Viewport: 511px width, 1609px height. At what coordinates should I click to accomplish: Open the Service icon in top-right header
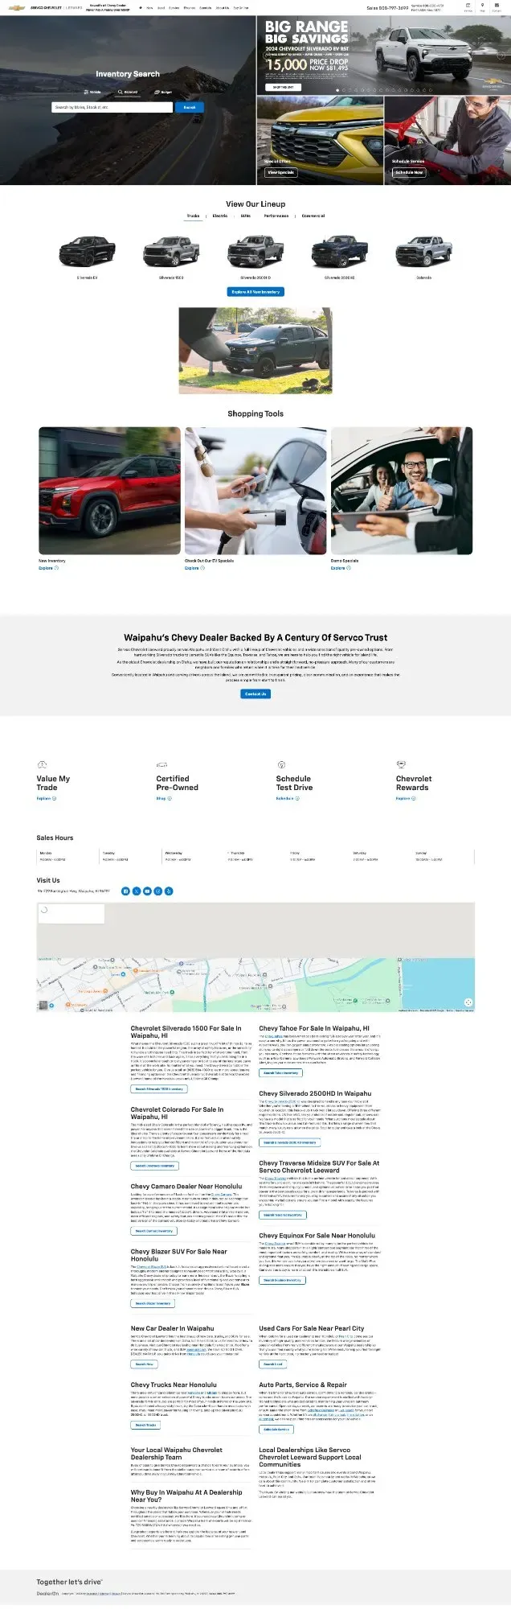point(468,6)
